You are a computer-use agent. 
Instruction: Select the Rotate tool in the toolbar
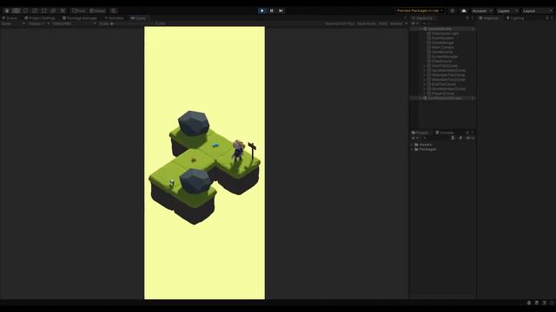pyautogui.click(x=25, y=10)
